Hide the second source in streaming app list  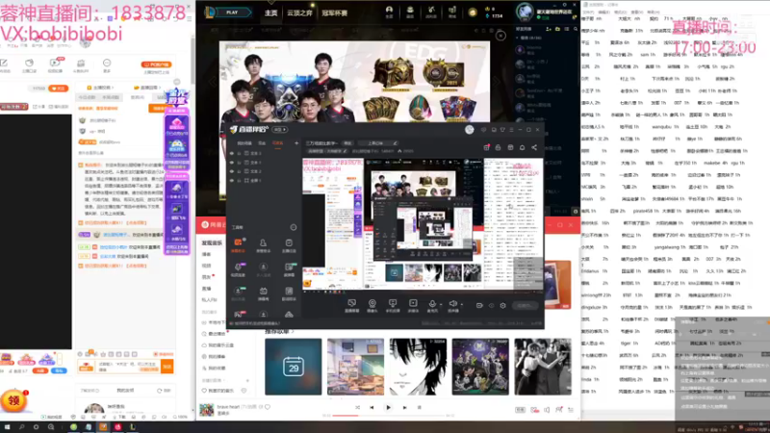coord(232,162)
